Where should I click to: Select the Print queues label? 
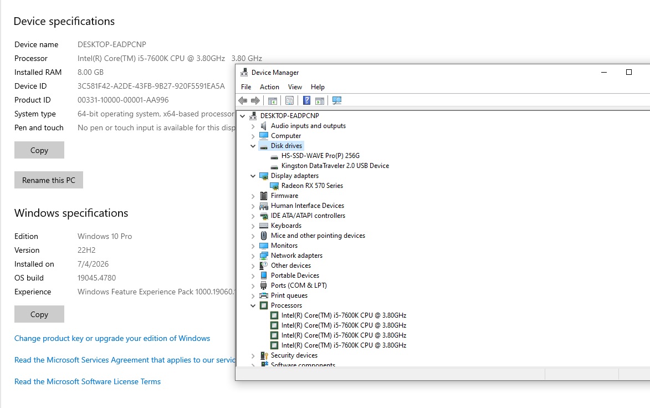click(289, 295)
